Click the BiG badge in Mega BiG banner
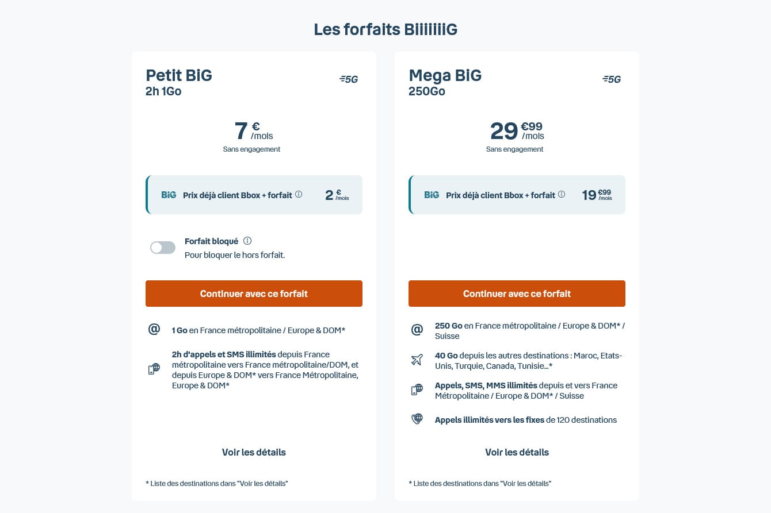Image resolution: width=771 pixels, height=513 pixels. (x=430, y=194)
